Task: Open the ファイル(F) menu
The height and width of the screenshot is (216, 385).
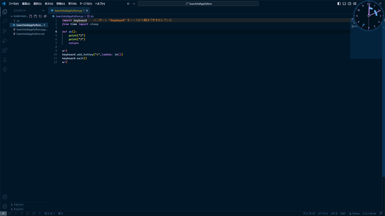Action: coord(13,4)
